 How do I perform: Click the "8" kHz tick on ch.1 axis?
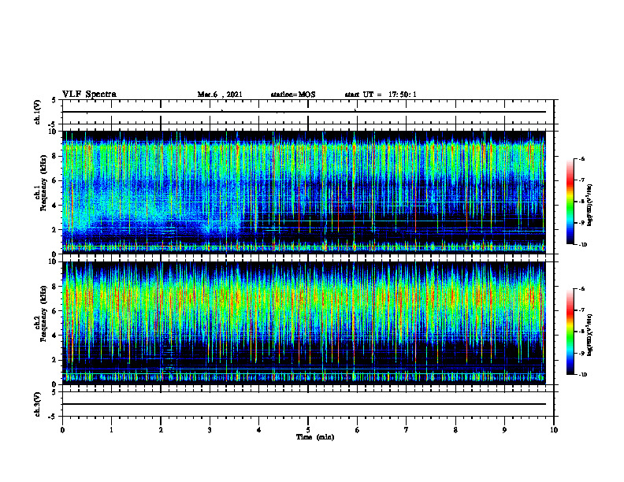point(54,156)
